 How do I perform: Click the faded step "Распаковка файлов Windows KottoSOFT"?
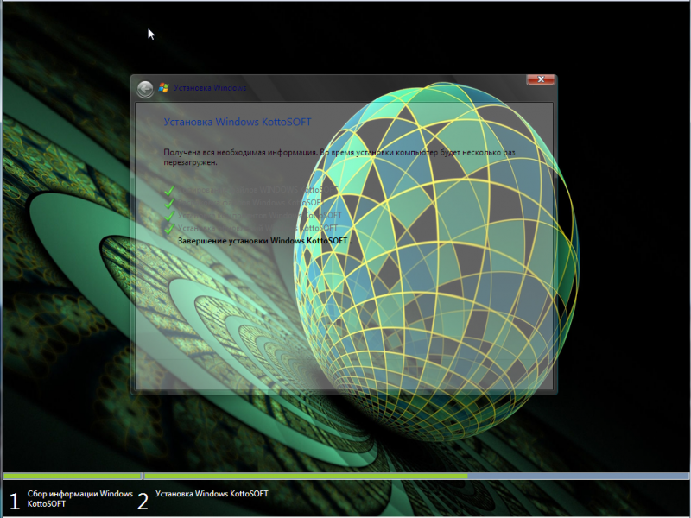point(250,203)
